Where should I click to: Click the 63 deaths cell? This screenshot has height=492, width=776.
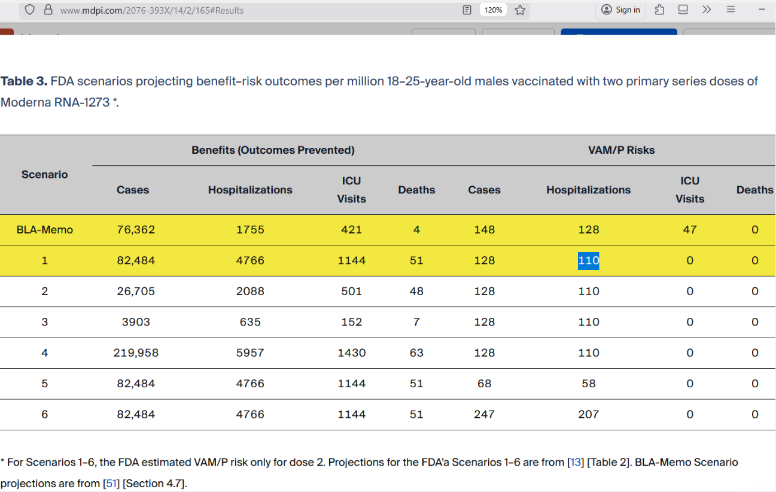pos(417,353)
